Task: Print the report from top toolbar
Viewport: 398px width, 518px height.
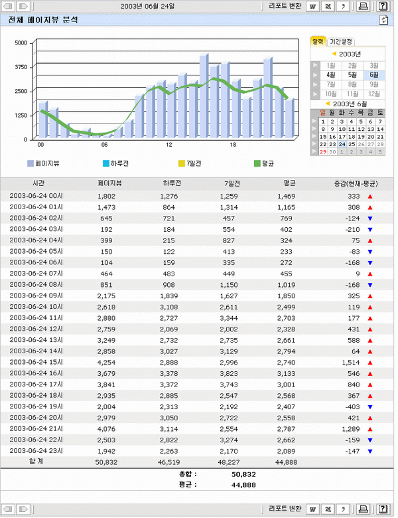Action: point(363,6)
